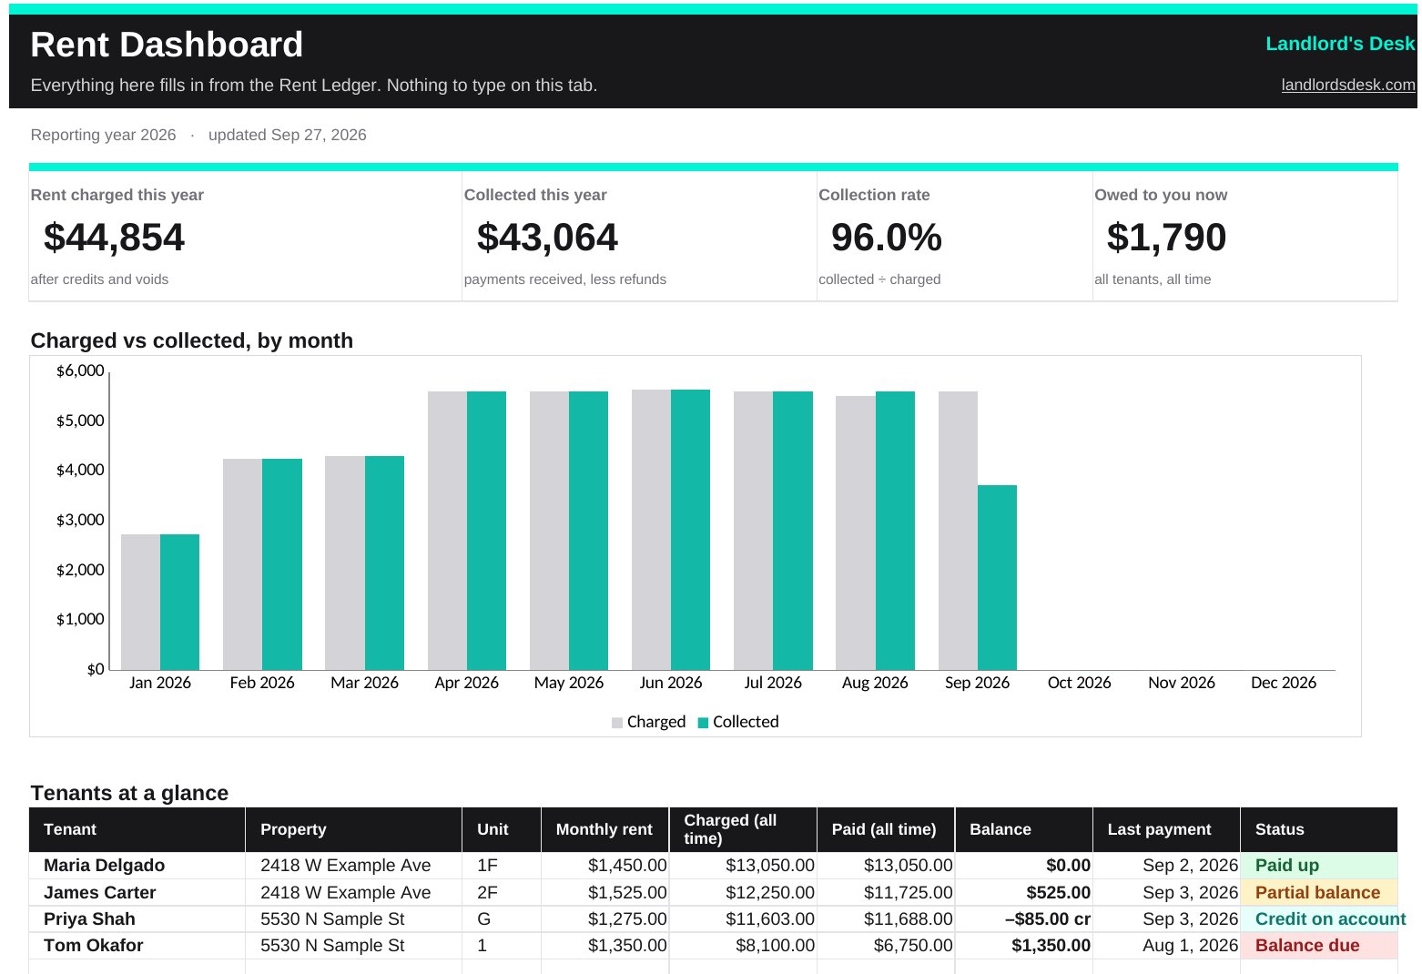The image size is (1422, 974).
Task: Select the $1,790 owed value
Action: (1166, 238)
